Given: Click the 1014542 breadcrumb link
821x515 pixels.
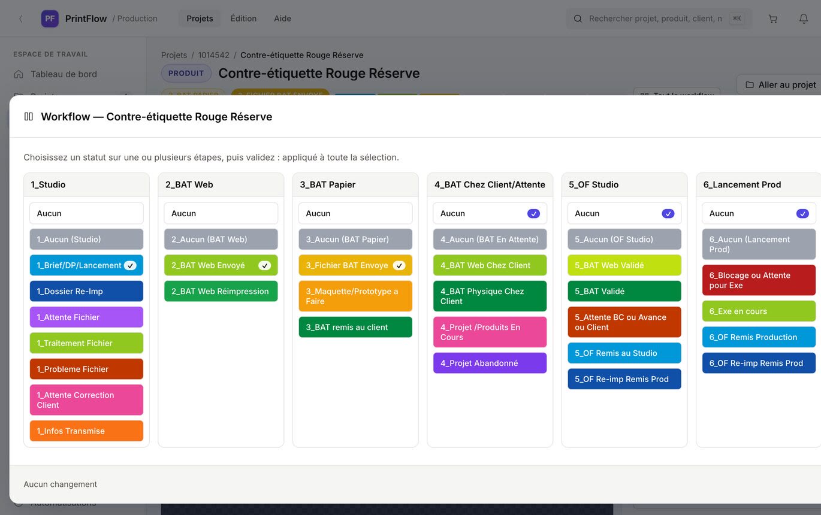Looking at the screenshot, I should (x=214, y=55).
